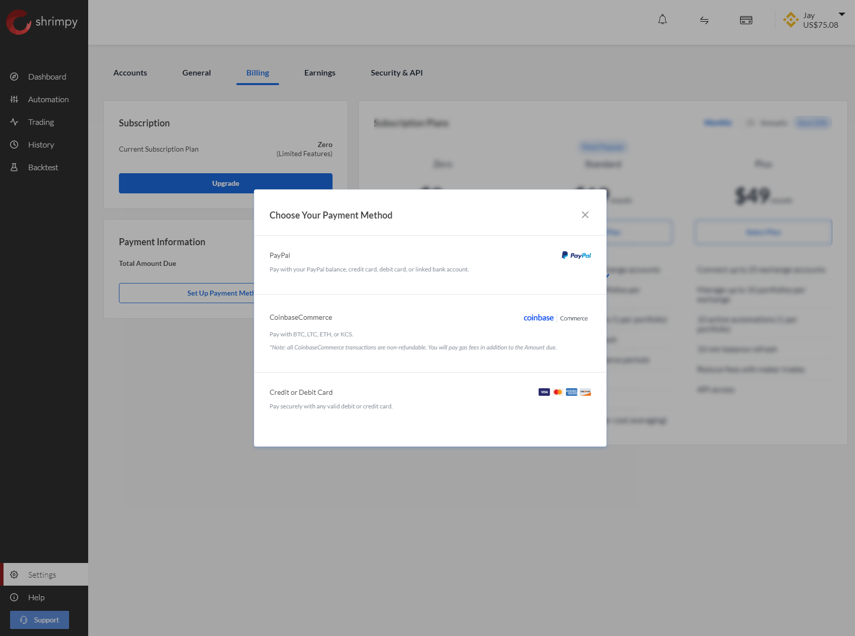
Task: Click the US$75.08 balance text
Action: (821, 25)
